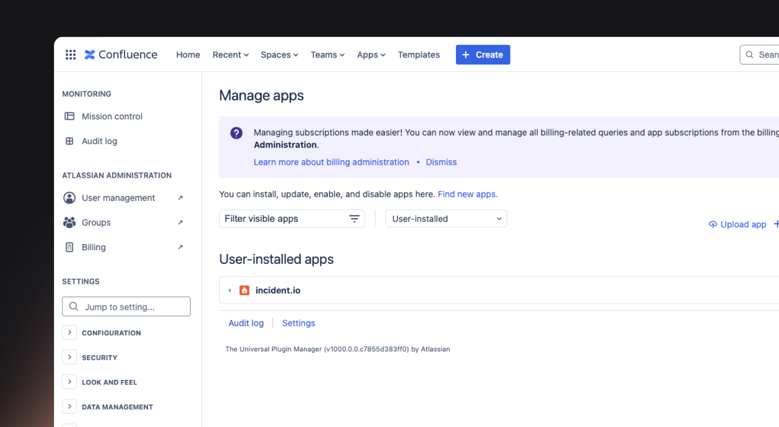Open User management in sidebar
The height and width of the screenshot is (427, 779).
pos(118,198)
